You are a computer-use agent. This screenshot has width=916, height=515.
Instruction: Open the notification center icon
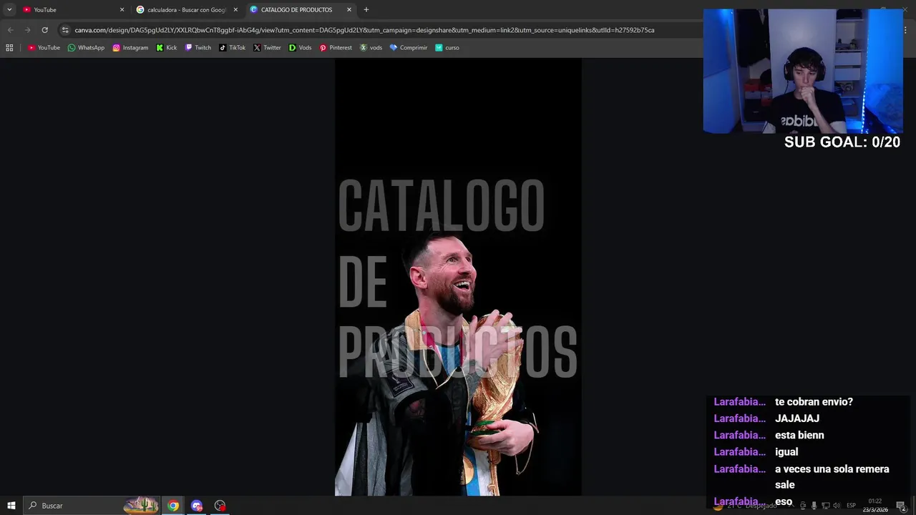coord(901,506)
